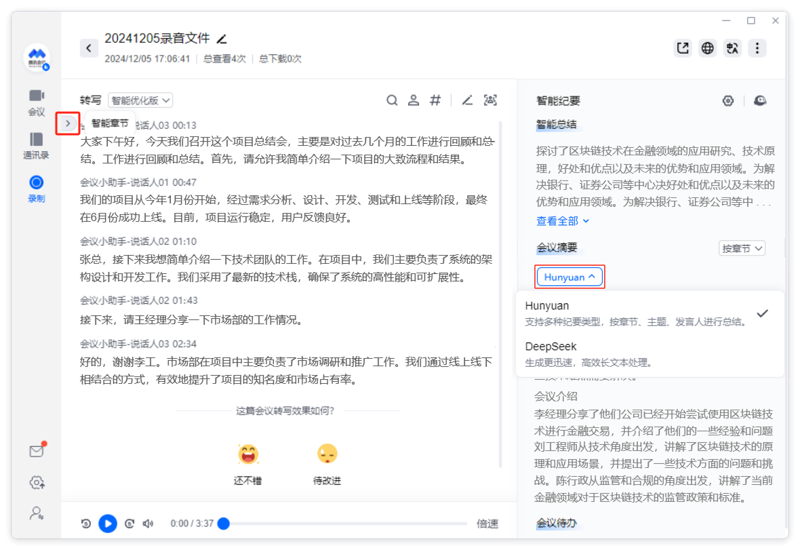Screen dimensions: 800x550
Task: Click the 0:00 / 3:37 time display
Action: 192,524
